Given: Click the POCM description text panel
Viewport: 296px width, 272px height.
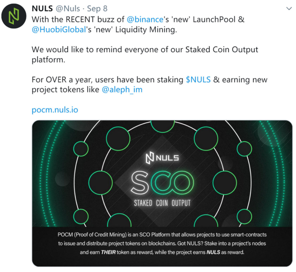Looking at the screenshot, I should [162, 243].
